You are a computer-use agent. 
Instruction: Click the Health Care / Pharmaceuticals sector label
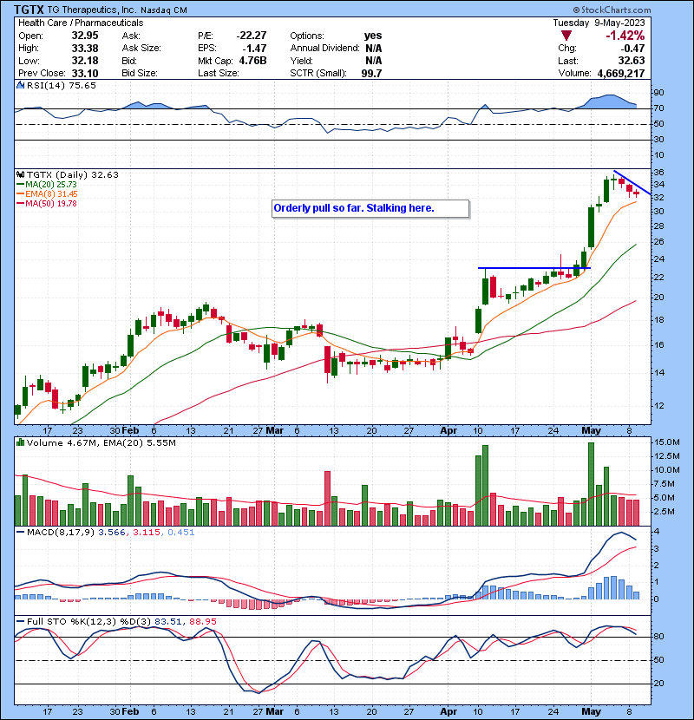[x=81, y=23]
